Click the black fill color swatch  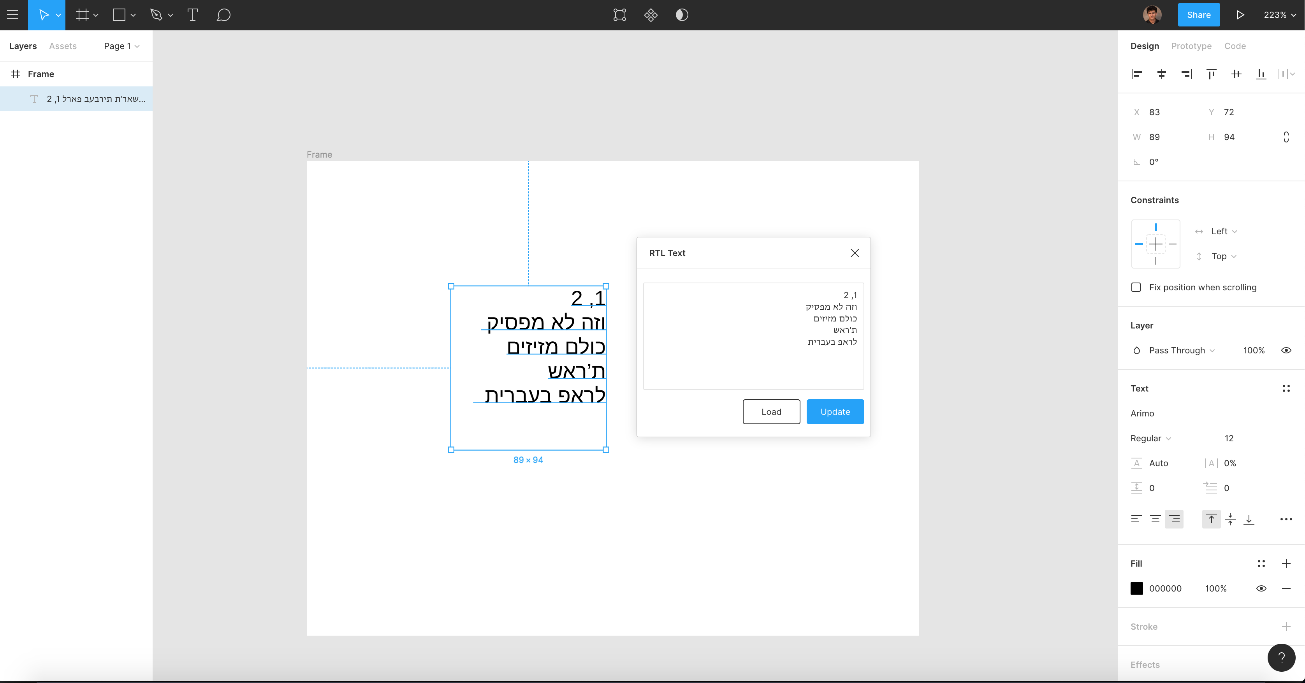point(1136,588)
